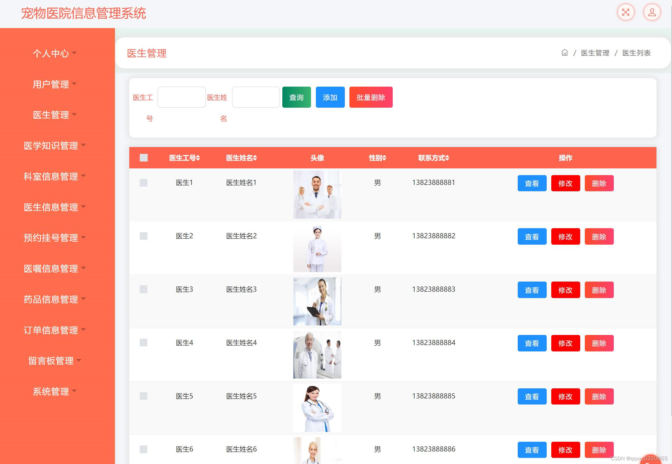Open avatar photo of 医生3
This screenshot has width=672, height=464.
pyautogui.click(x=317, y=301)
